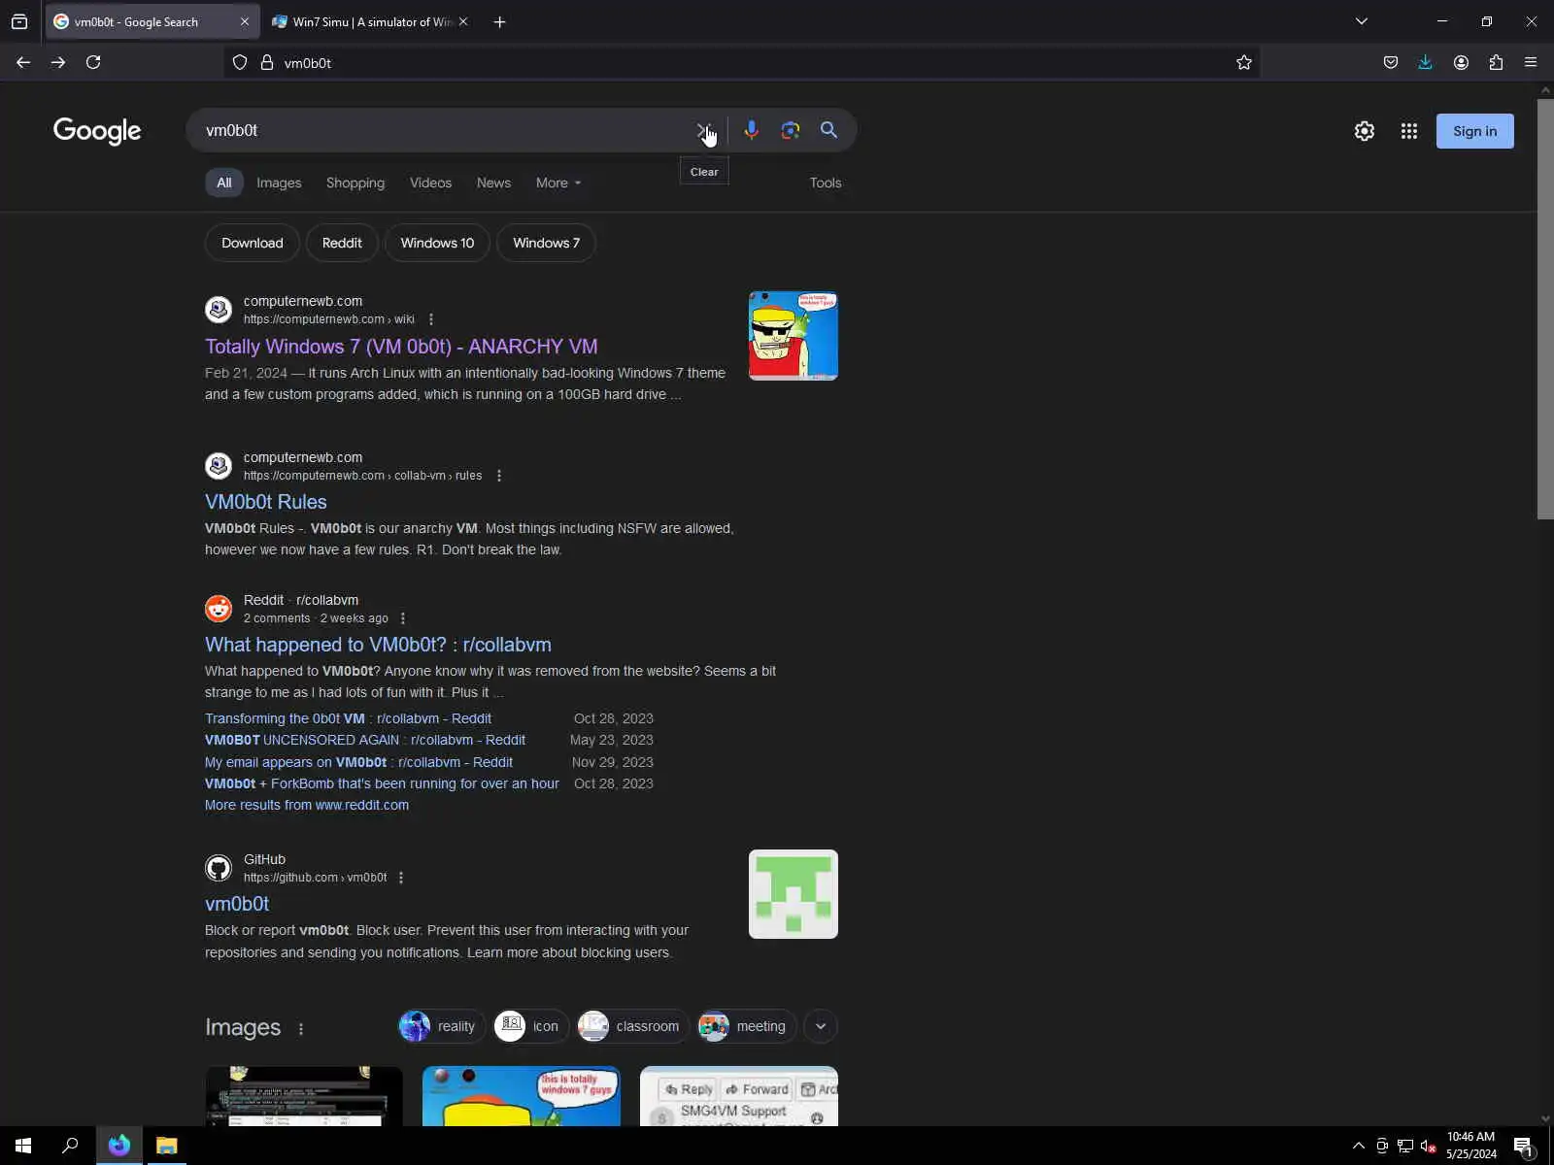Open Totally Windows 7 ANARCHY VM result
Viewport: 1554px width, 1165px height.
tap(401, 347)
